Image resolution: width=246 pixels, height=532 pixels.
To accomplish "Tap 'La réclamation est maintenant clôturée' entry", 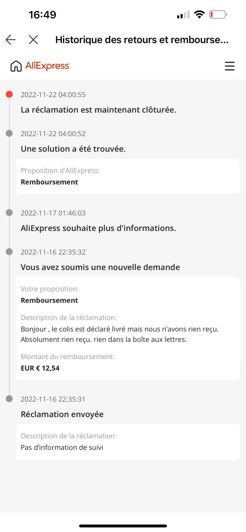I will click(x=98, y=110).
